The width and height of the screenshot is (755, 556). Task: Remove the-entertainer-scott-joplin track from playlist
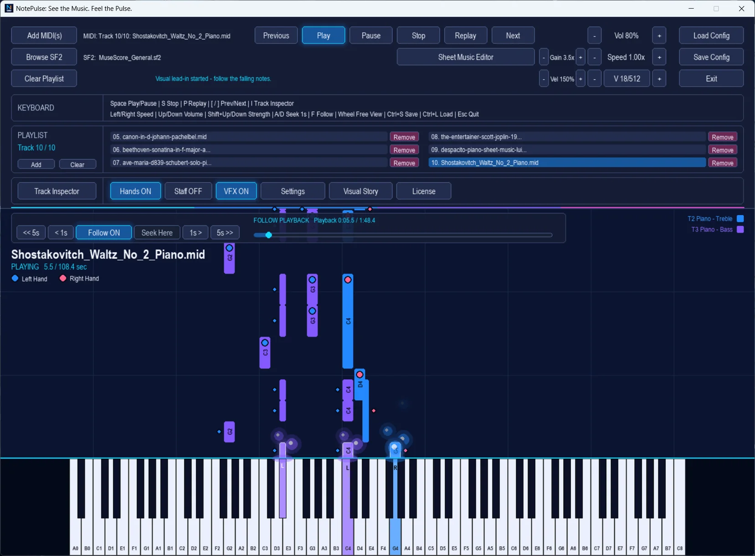pyautogui.click(x=723, y=137)
